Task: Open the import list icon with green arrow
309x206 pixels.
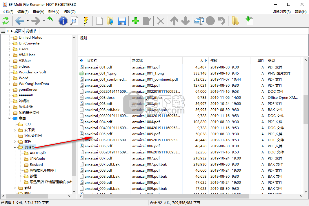Action: click(249, 21)
